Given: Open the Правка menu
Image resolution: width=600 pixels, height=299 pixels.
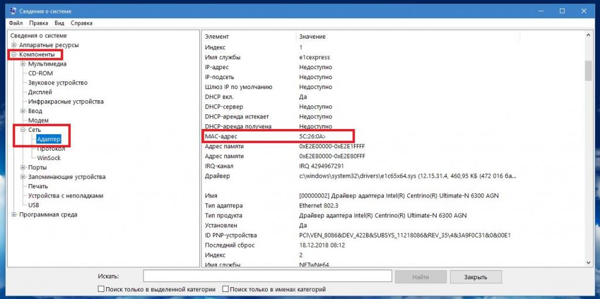Looking at the screenshot, I should 39,23.
